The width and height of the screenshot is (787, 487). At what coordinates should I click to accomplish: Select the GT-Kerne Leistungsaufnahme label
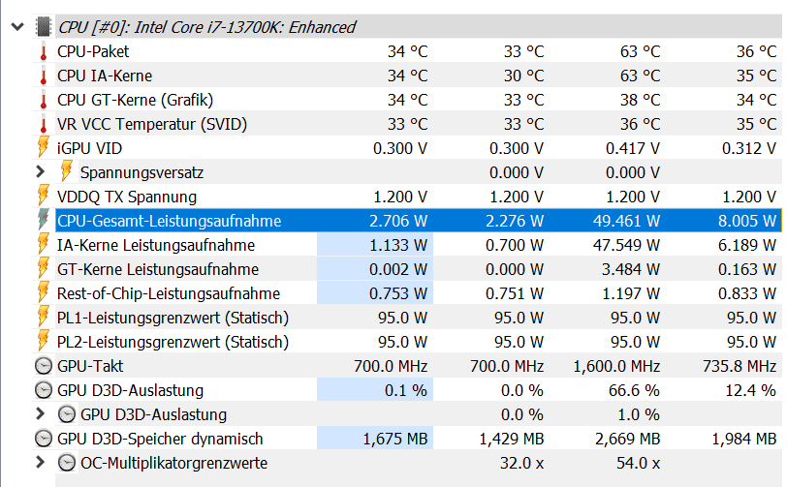pyautogui.click(x=158, y=269)
